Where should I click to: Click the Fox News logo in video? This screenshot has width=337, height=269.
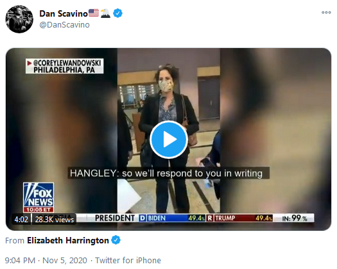pyautogui.click(x=39, y=197)
